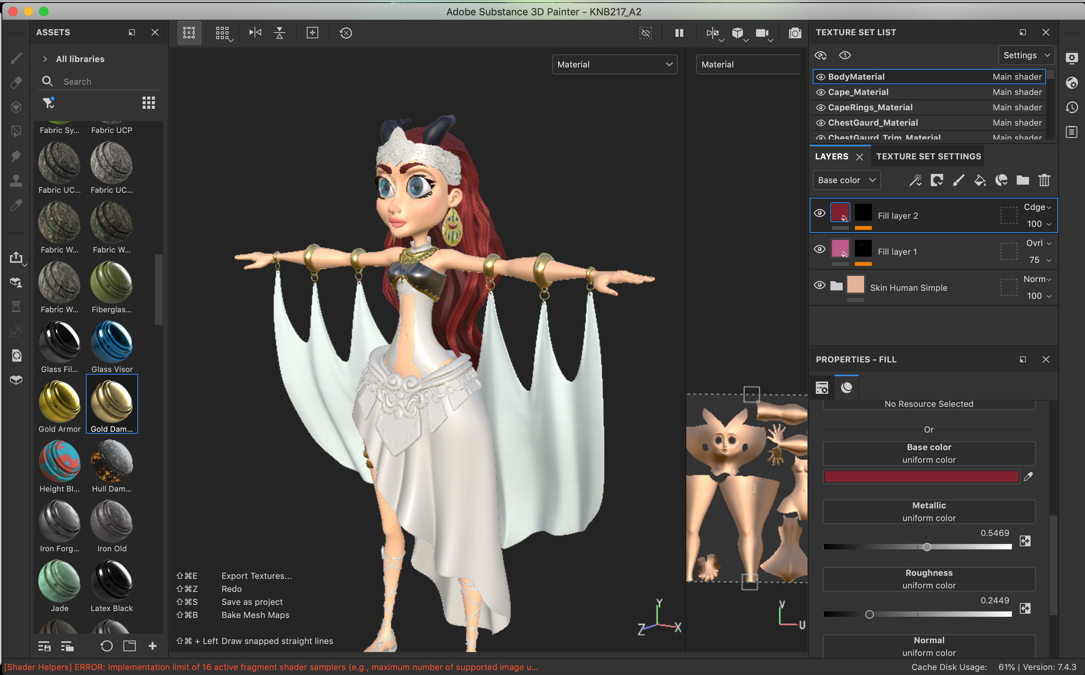This screenshot has height=675, width=1085.
Task: Open the Settings button in Texture Set List
Action: click(1026, 56)
